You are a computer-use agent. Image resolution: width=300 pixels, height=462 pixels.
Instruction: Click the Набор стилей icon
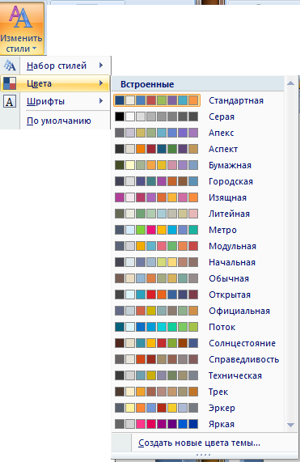click(x=10, y=66)
